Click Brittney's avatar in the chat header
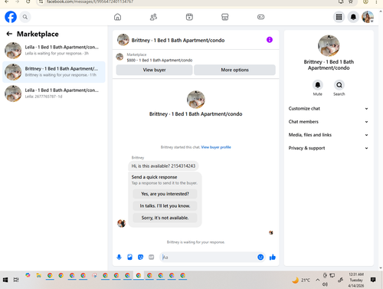This screenshot has width=383, height=289. click(x=123, y=40)
